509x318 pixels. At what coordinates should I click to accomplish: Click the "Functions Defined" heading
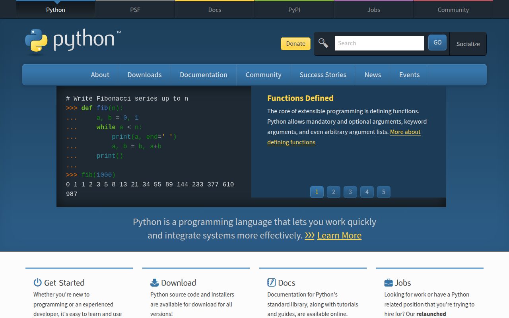click(300, 98)
